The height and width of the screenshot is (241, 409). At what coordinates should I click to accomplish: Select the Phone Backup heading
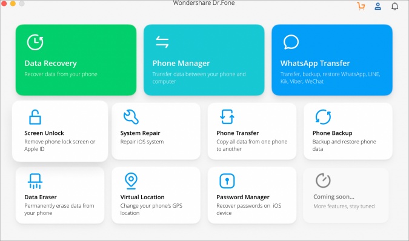coord(332,133)
